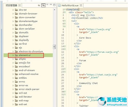Screen dimensions: 128x107
Task: Maximize the project manager panel
Action: (x=54, y=5)
